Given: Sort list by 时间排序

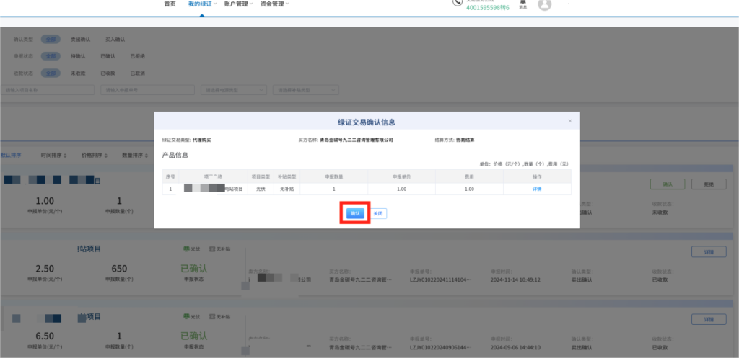Looking at the screenshot, I should 53,155.
